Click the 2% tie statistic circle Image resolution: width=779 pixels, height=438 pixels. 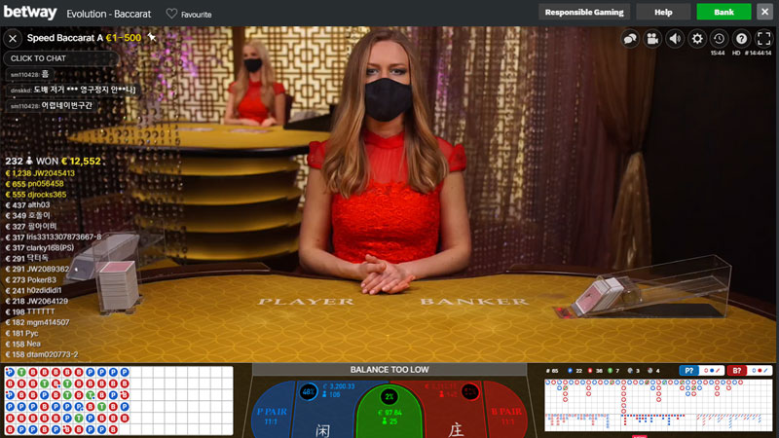(x=389, y=396)
